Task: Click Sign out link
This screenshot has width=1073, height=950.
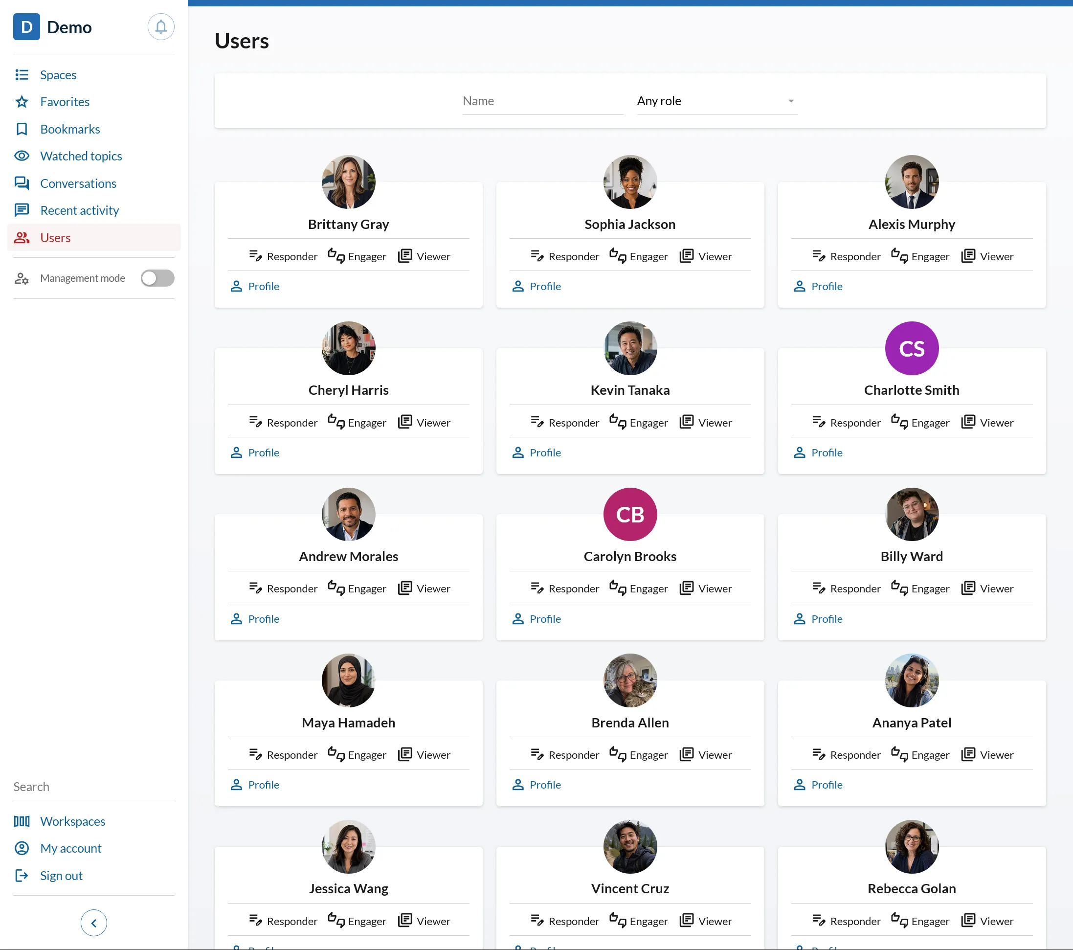Action: pyautogui.click(x=62, y=876)
